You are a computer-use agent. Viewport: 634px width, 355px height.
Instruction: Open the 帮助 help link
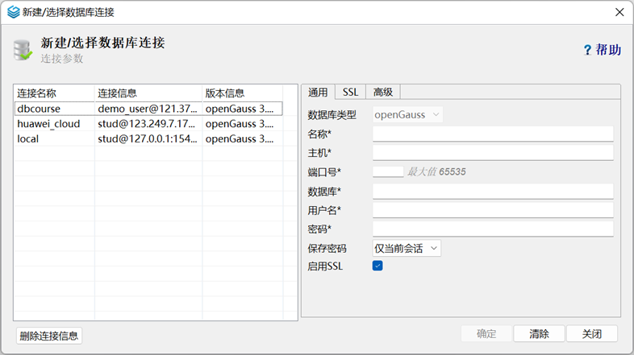tap(608, 50)
